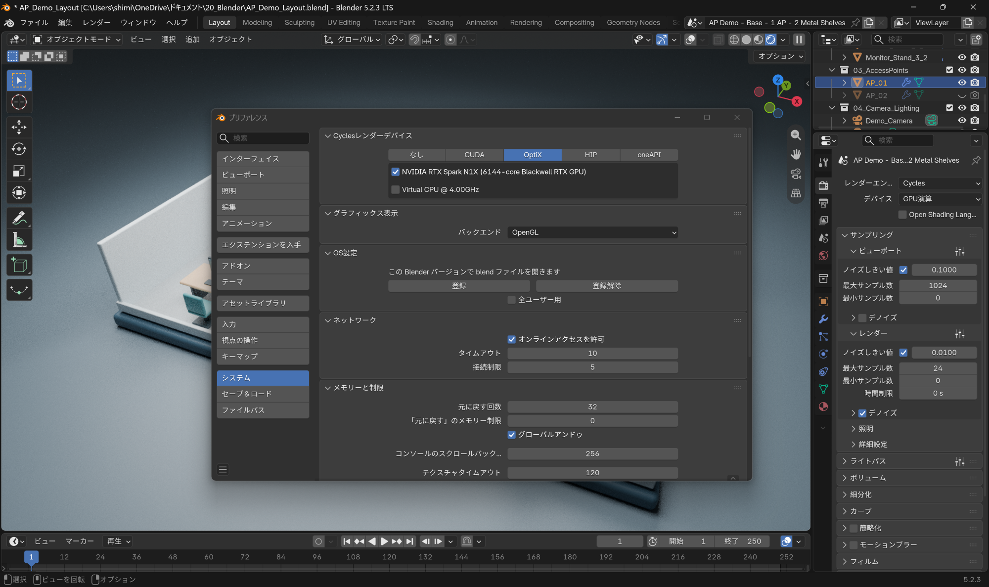Screen dimensions: 989x587
Task: Select the Add Cube tool
Action: click(x=19, y=266)
